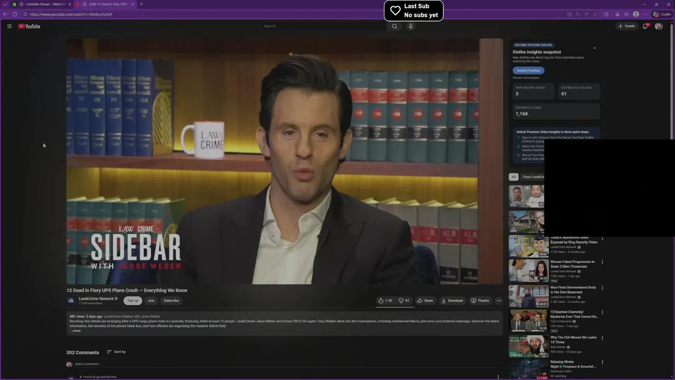675x380 pixels.
Task: Open options for Woman Faked Pregnancies video
Action: 602,262
